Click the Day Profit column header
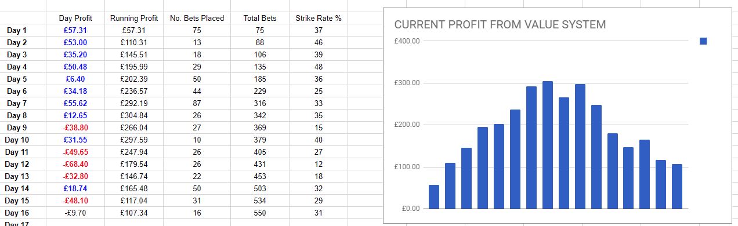The height and width of the screenshot is (226, 738). [75, 18]
